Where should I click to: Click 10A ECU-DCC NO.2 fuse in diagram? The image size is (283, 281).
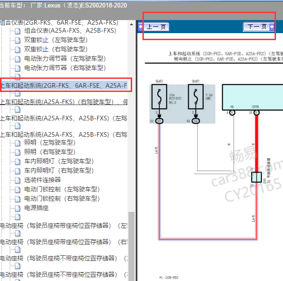tap(159, 97)
